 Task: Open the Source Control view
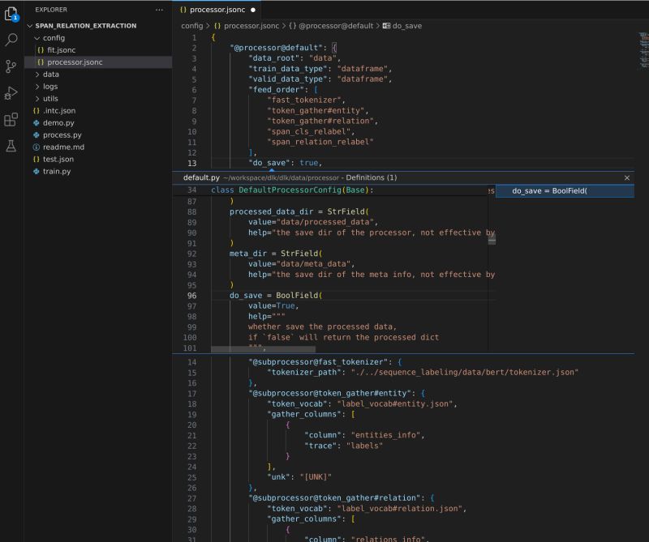coord(11,66)
